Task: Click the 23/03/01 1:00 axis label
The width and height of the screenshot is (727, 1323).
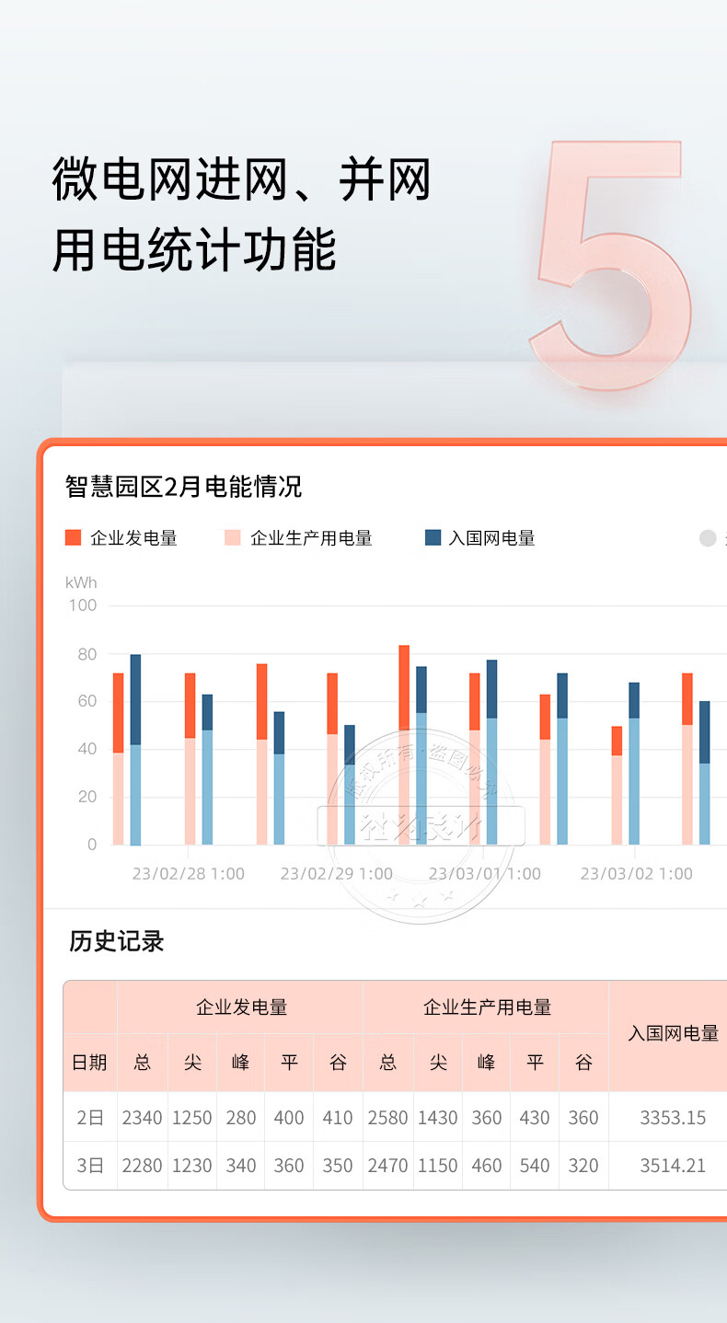Action: point(485,873)
